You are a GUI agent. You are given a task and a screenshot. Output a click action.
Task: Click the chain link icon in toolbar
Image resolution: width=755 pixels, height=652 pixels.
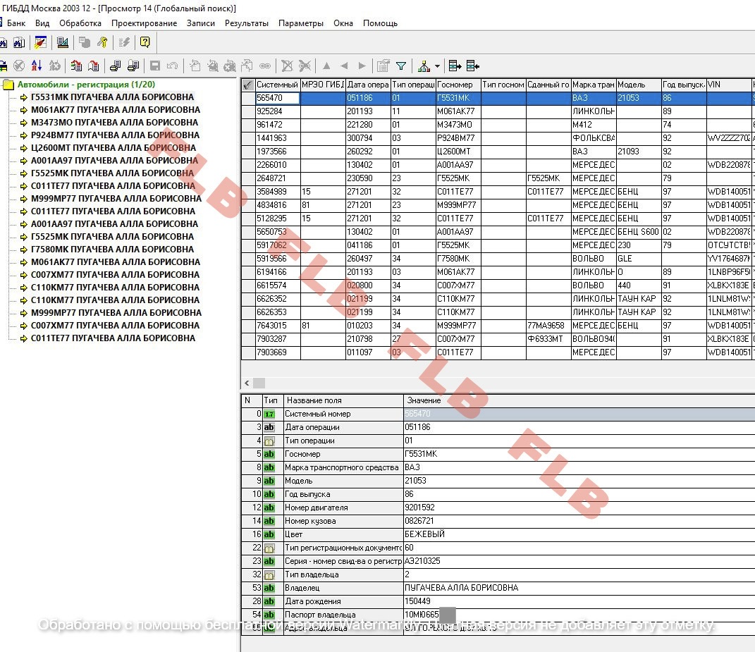tap(265, 66)
